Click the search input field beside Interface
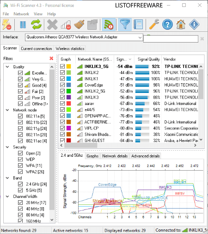 (171, 39)
